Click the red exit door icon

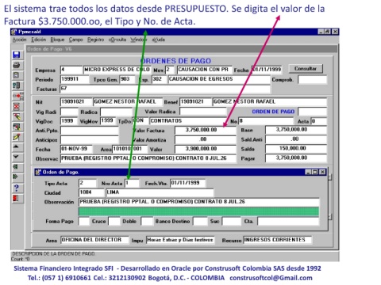16,198
